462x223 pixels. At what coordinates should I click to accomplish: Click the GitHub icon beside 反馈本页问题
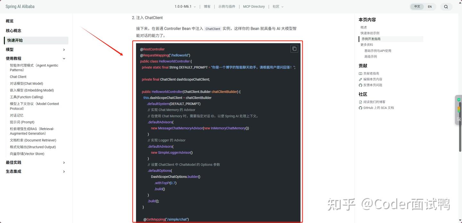(x=361, y=85)
